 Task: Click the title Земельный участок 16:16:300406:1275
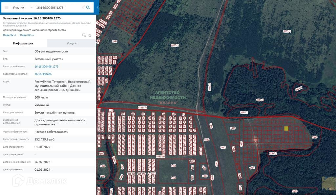[32, 18]
